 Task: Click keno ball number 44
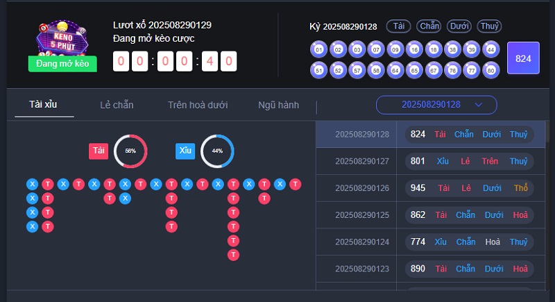coord(491,49)
